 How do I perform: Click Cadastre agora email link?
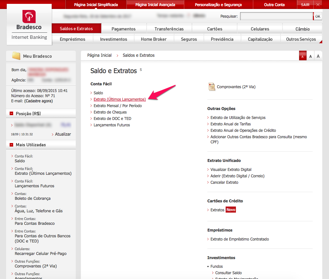pos(39,101)
